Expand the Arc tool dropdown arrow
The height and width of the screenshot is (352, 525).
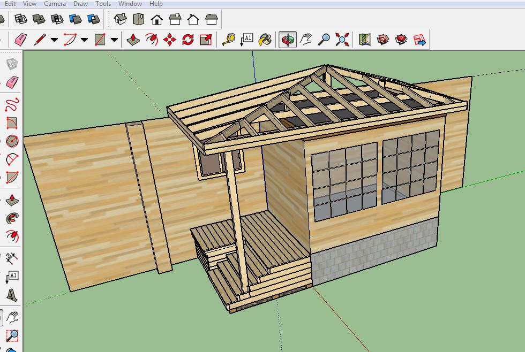coord(84,40)
